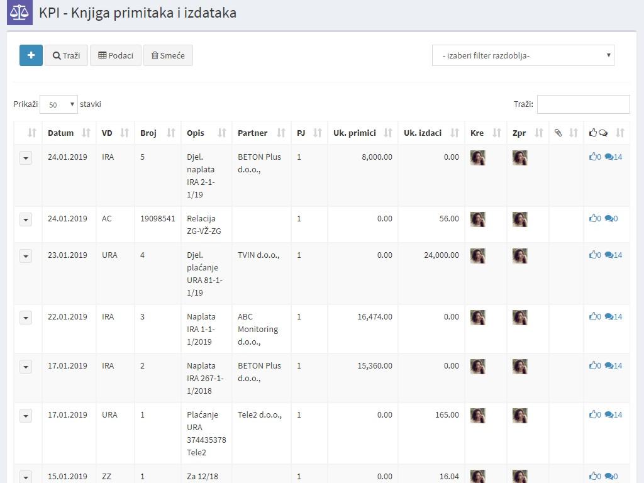Click the KPI scales logo icon
Image resolution: width=644 pixels, height=483 pixels.
tap(19, 13)
